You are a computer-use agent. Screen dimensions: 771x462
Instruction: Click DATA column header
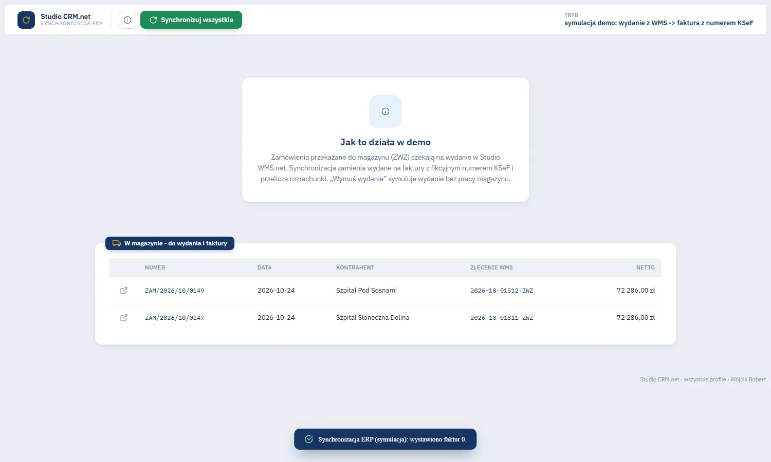pos(265,267)
